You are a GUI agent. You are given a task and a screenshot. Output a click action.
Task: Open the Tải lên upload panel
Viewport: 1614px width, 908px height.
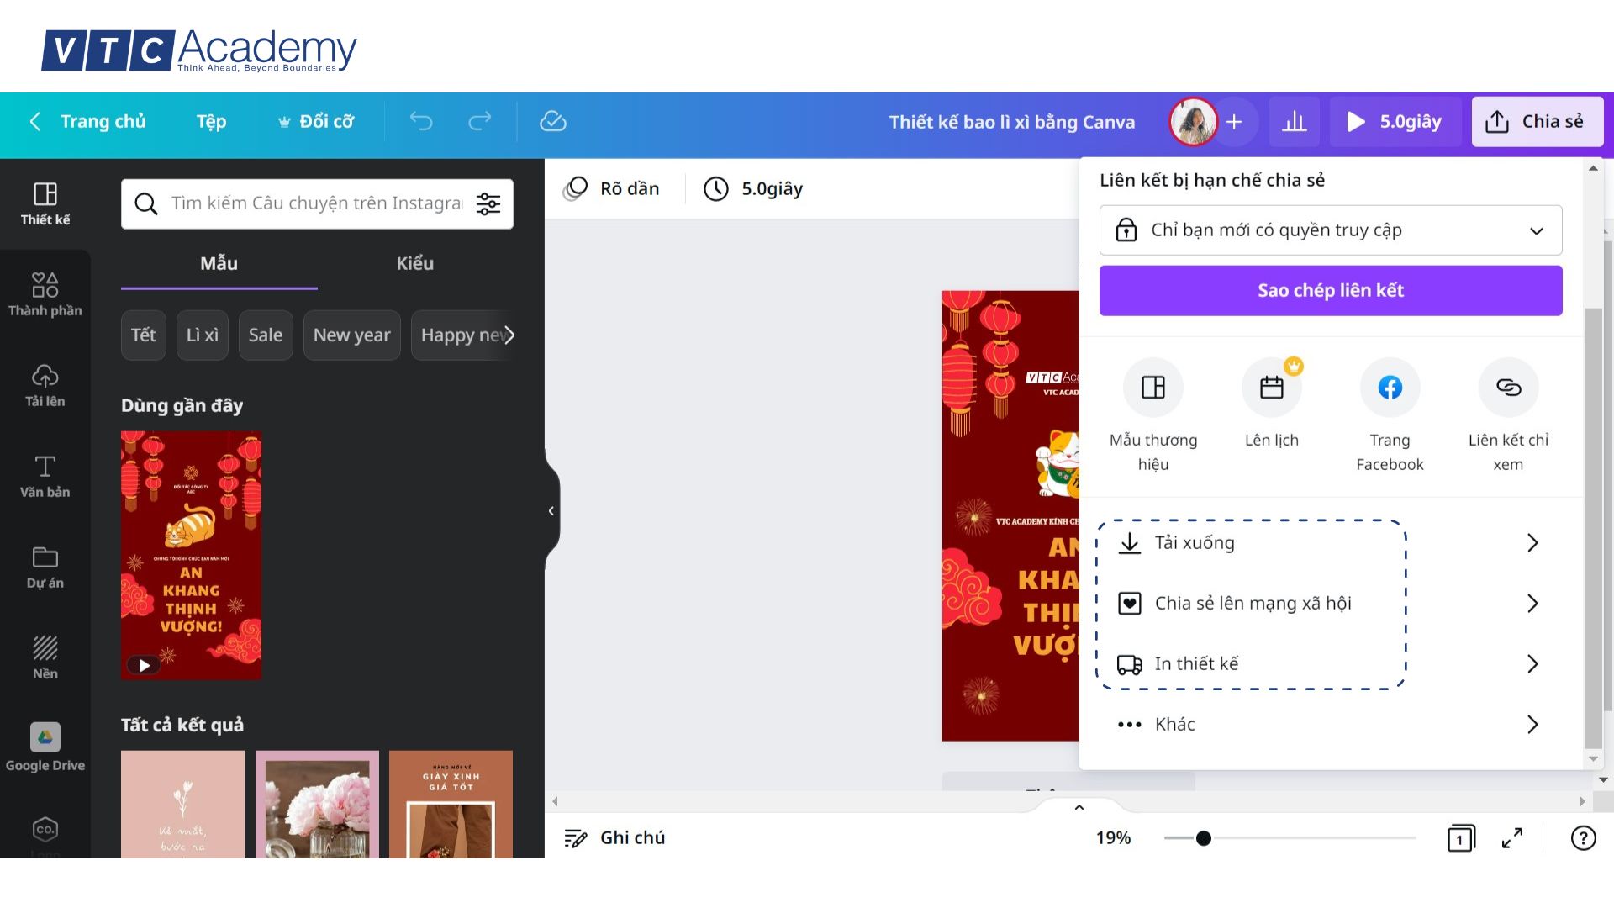[45, 385]
